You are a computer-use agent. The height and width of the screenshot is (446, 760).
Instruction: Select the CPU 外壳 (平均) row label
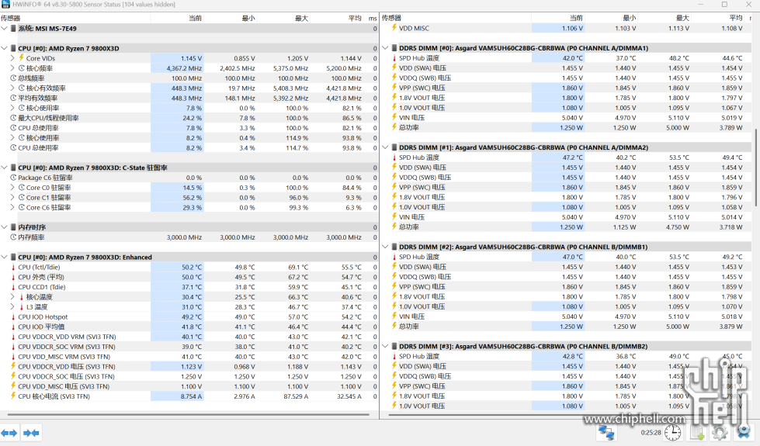[41, 277]
